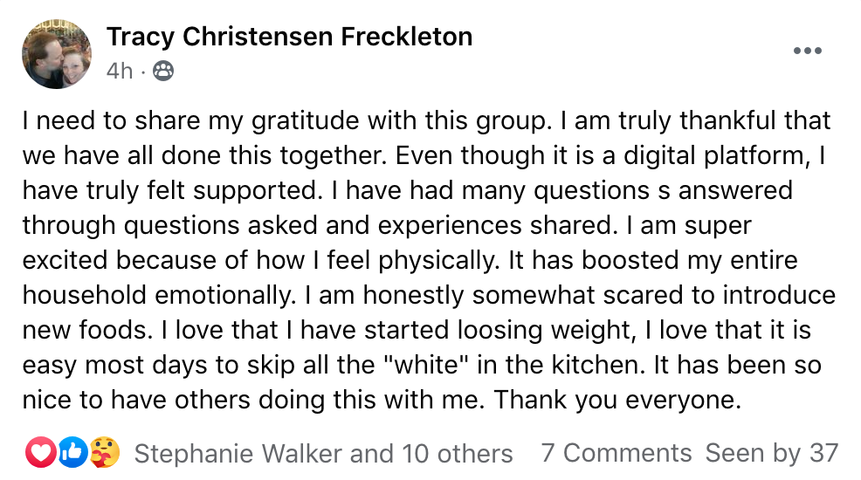Click the "4h" post timestamp
The width and height of the screenshot is (861, 480).
point(119,71)
